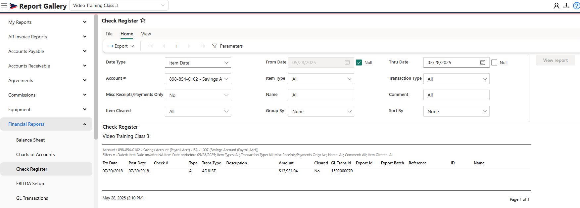Click GL Trans Id 1502000070
Viewport: 580px width, 208px height.
tap(342, 171)
